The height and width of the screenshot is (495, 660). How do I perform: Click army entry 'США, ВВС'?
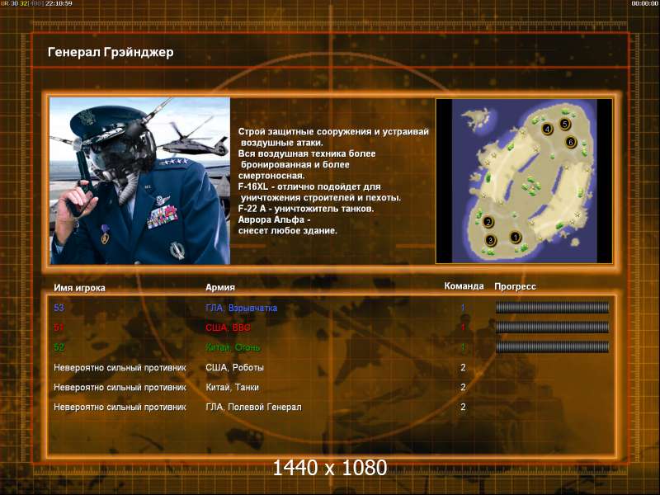pyautogui.click(x=228, y=328)
